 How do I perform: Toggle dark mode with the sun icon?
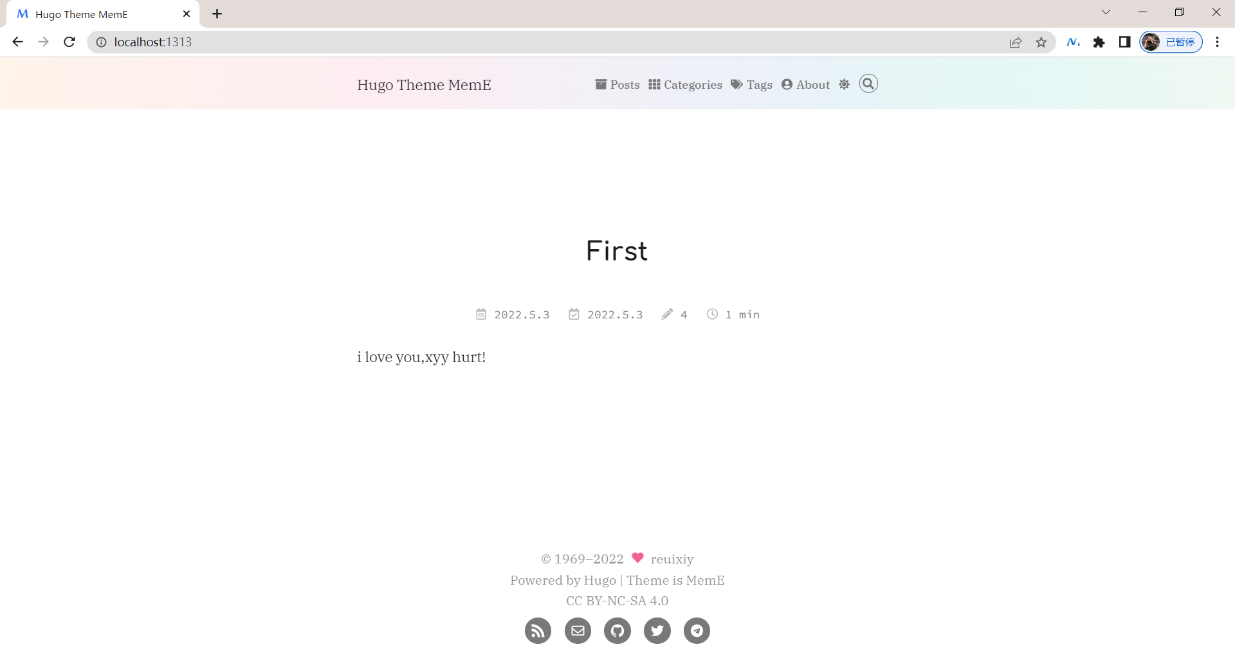[x=844, y=84]
